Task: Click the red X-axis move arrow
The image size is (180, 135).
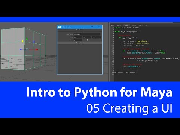Action: 37,49
